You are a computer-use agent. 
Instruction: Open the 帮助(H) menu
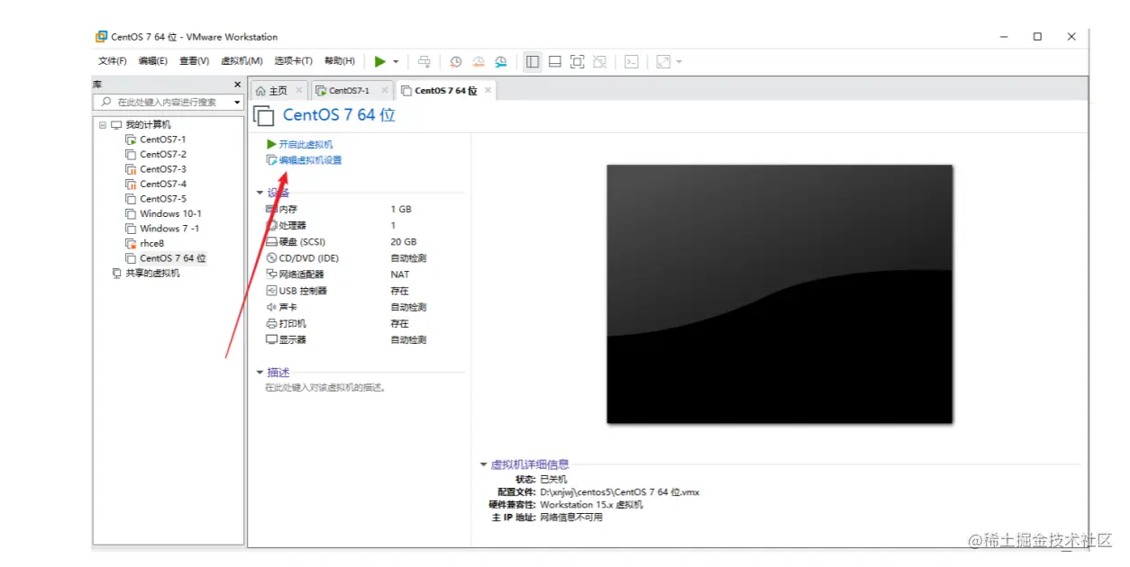point(340,61)
